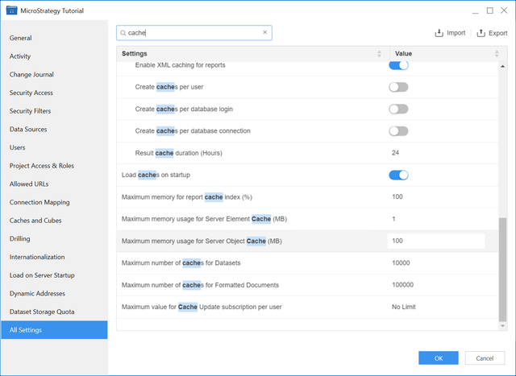Click the Export icon
This screenshot has width=516, height=376.
pos(481,33)
